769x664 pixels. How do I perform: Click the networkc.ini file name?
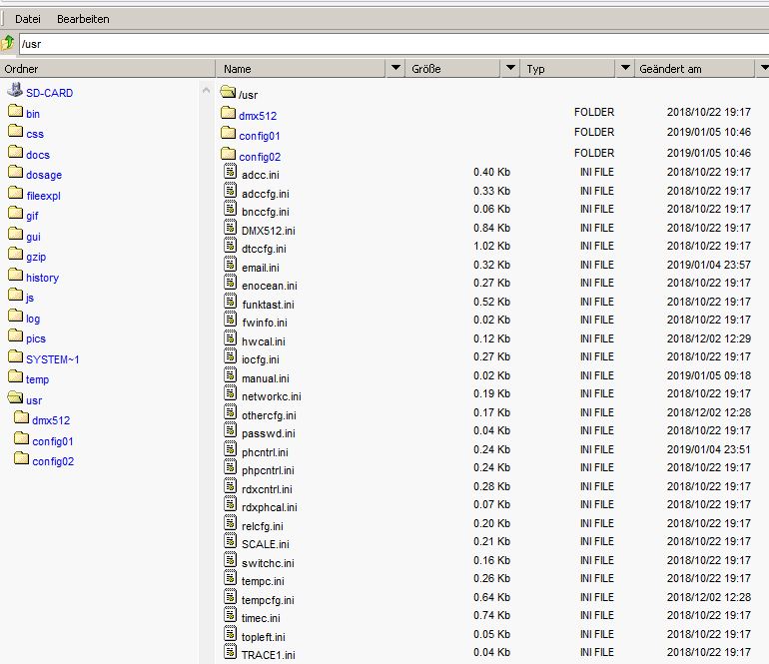pyautogui.click(x=272, y=396)
